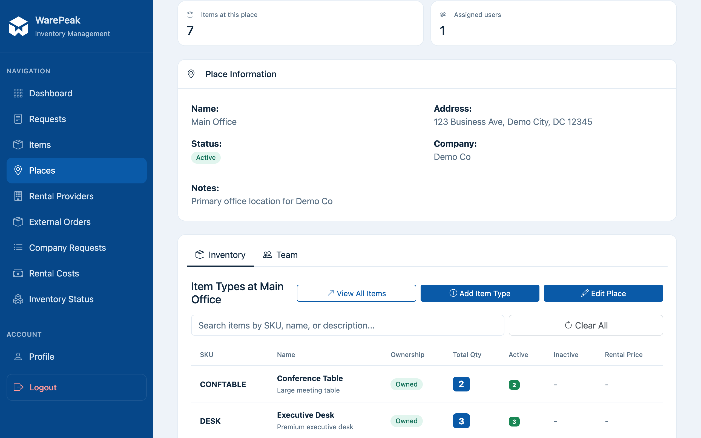Select the Inventory tab
This screenshot has width=701, height=438.
(x=220, y=255)
